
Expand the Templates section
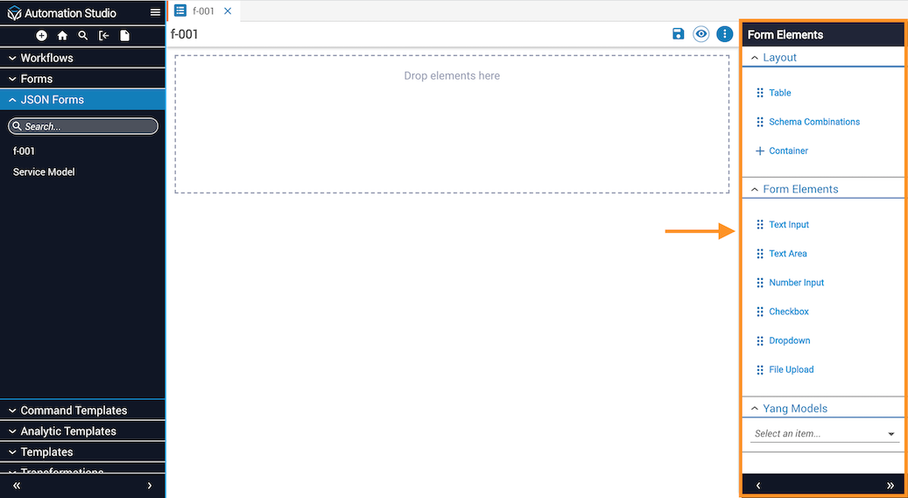pos(83,452)
